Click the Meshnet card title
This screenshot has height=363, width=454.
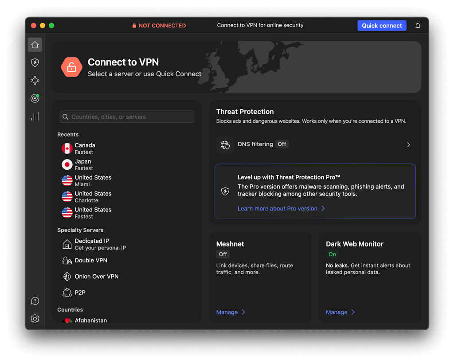point(230,244)
